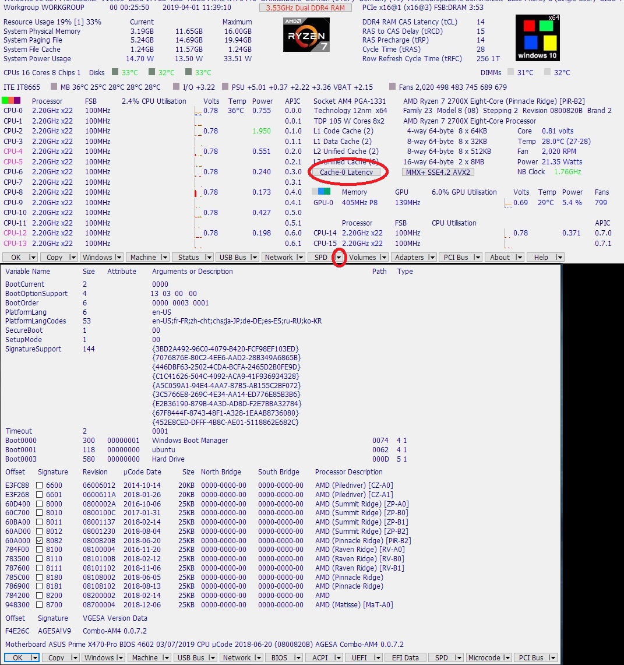The image size is (624, 665).
Task: Click the I/O voltage square indicator
Action: point(177,86)
